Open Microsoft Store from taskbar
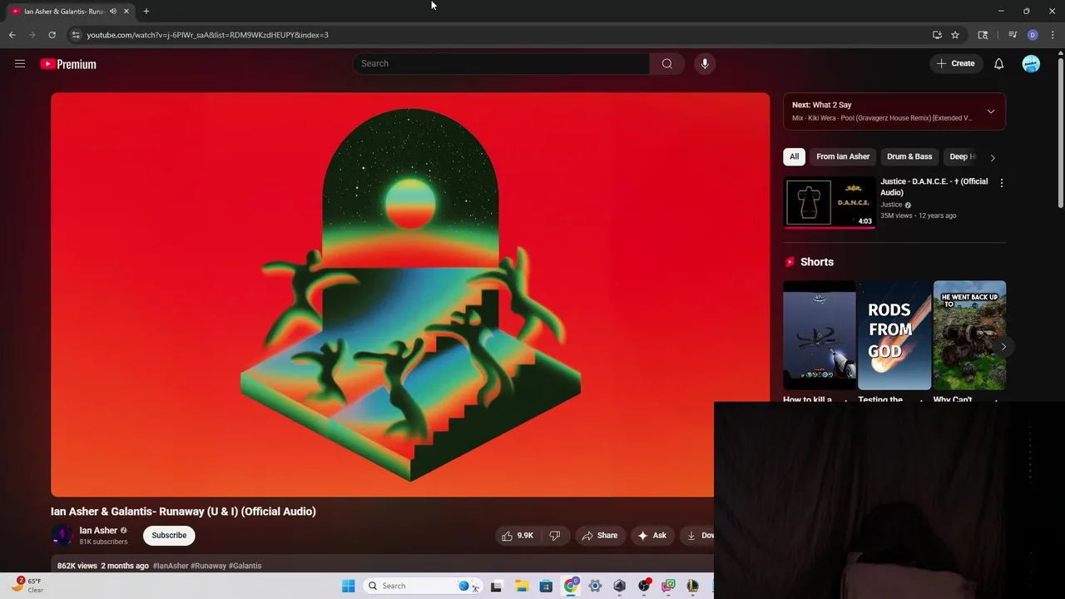Viewport: 1065px width, 599px height. [x=546, y=586]
